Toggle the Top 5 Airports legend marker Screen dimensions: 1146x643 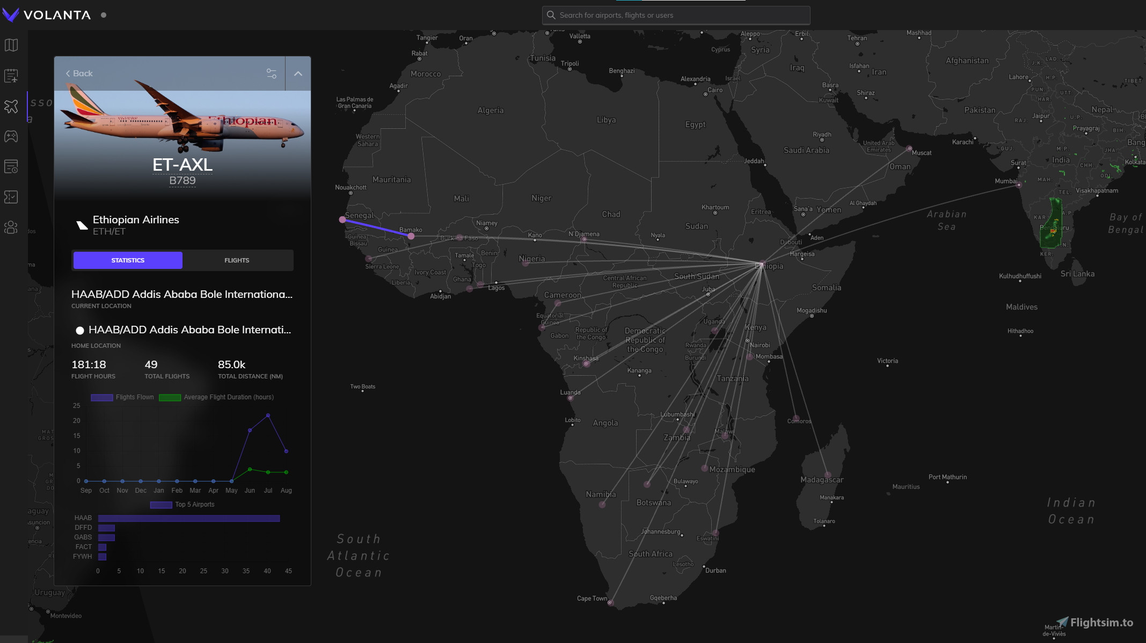click(x=160, y=505)
